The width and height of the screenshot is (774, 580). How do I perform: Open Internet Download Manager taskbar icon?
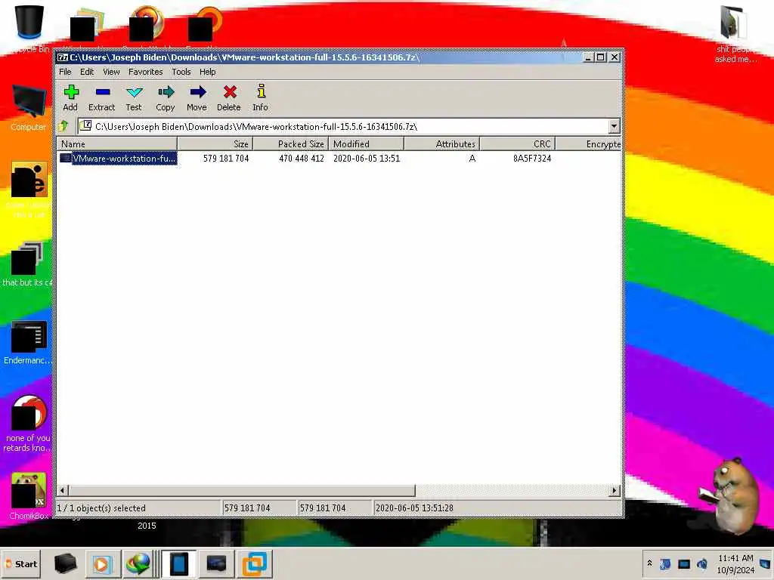click(138, 563)
